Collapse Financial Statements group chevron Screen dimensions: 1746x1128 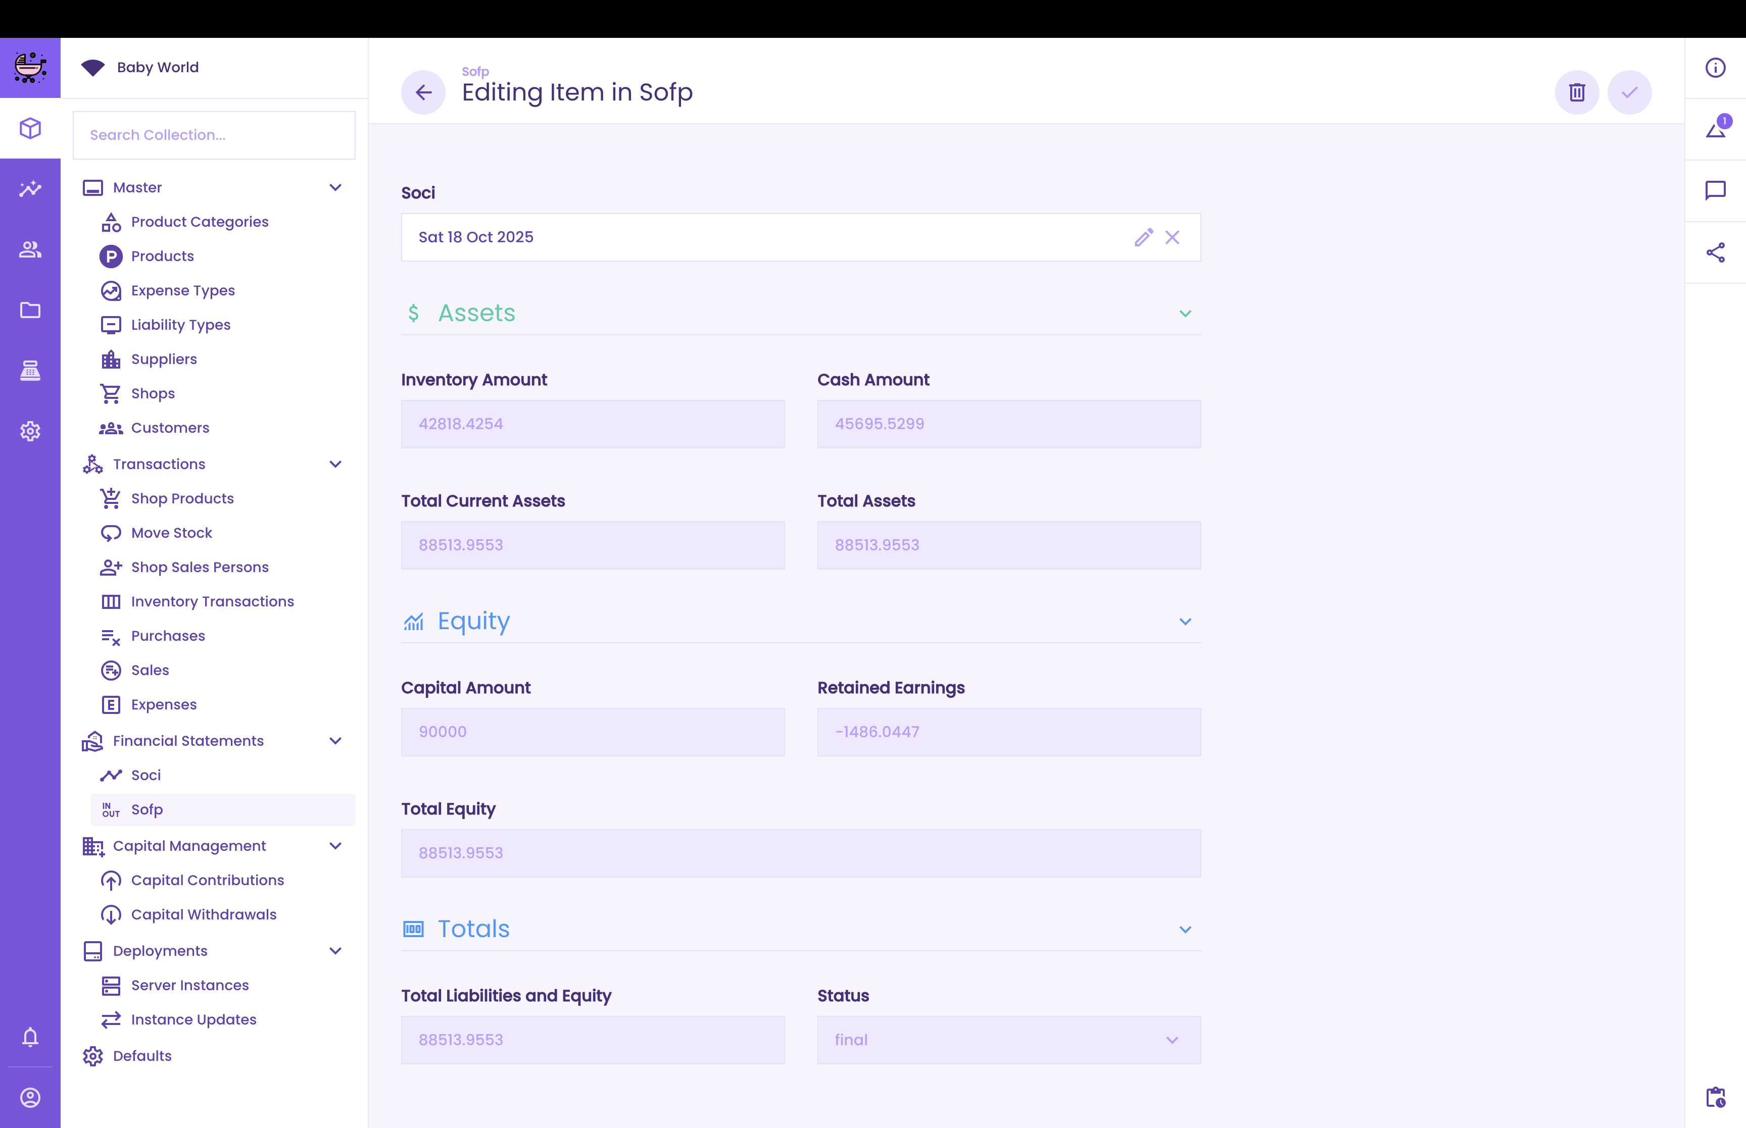(x=335, y=741)
